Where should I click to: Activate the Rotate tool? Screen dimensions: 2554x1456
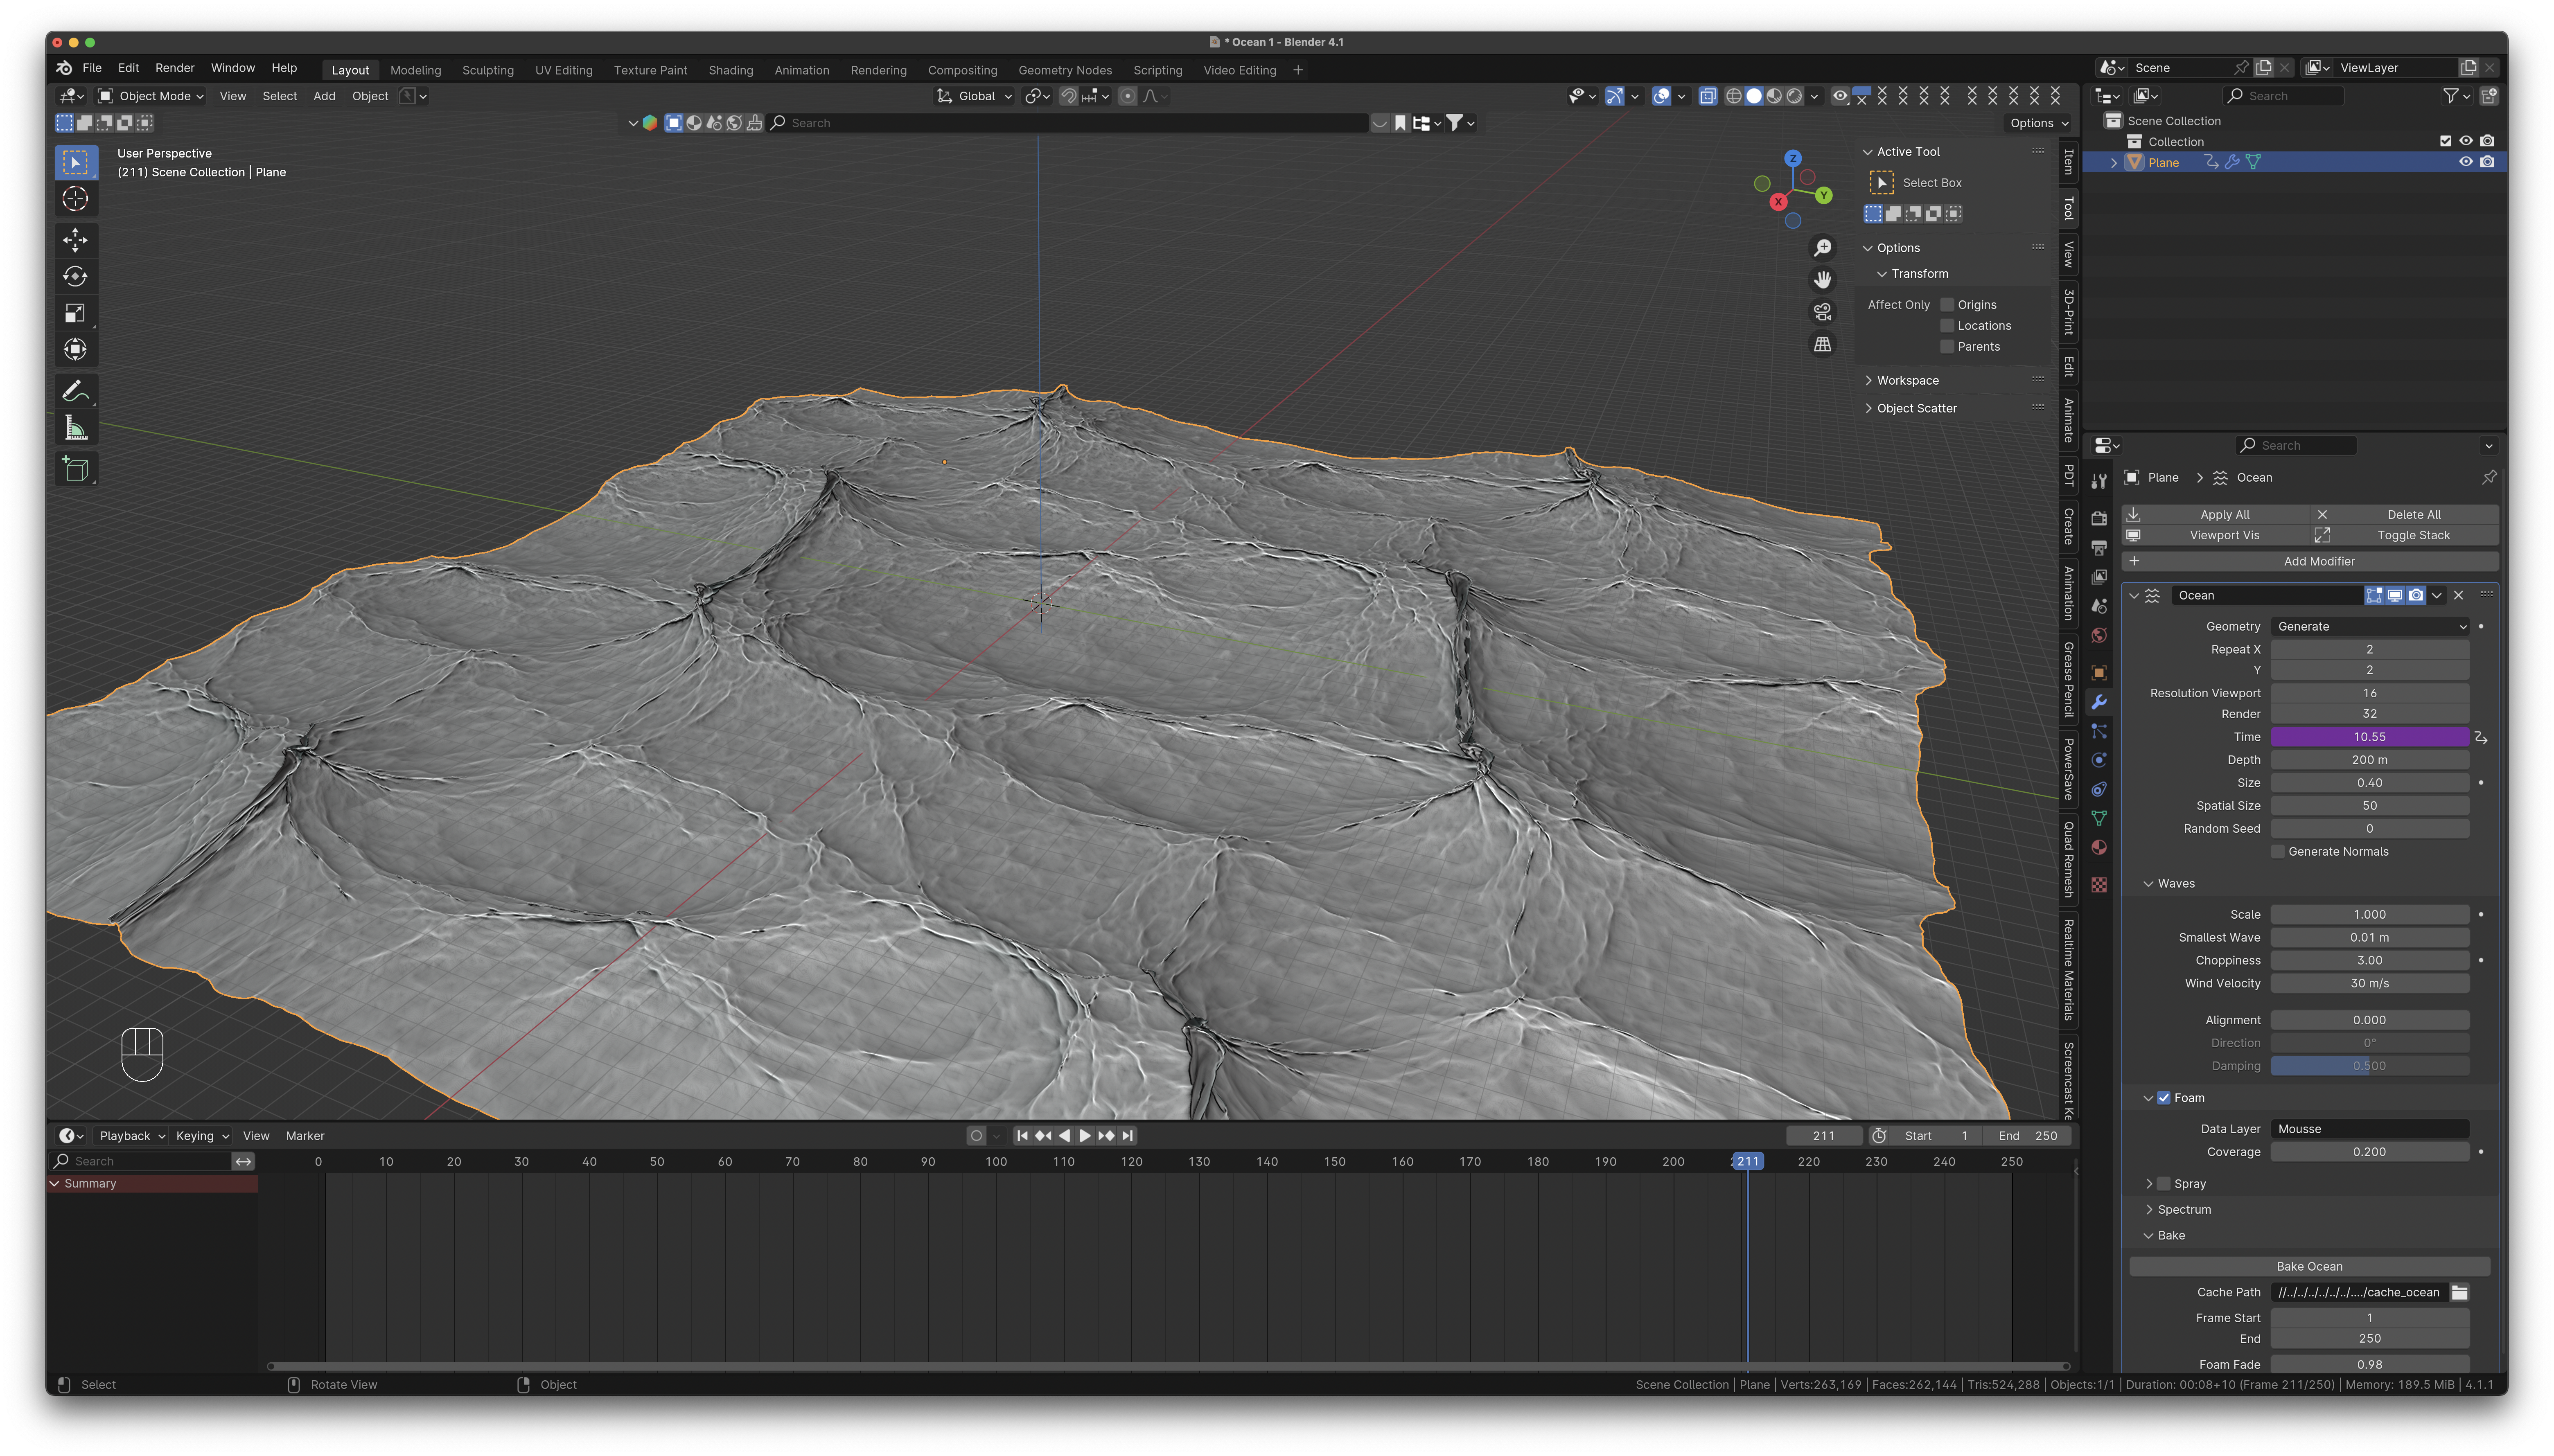pos(75,276)
